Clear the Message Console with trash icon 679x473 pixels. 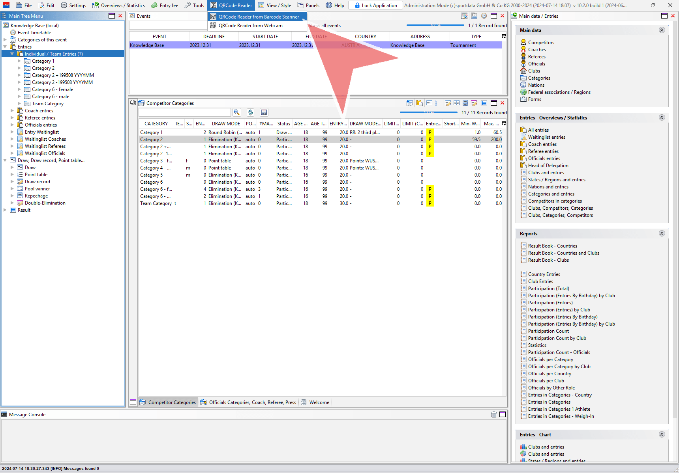click(493, 414)
